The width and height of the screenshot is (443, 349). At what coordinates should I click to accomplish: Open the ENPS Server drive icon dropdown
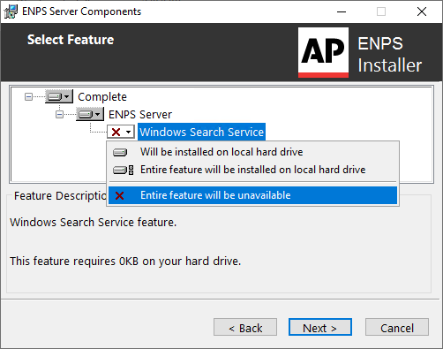90,114
